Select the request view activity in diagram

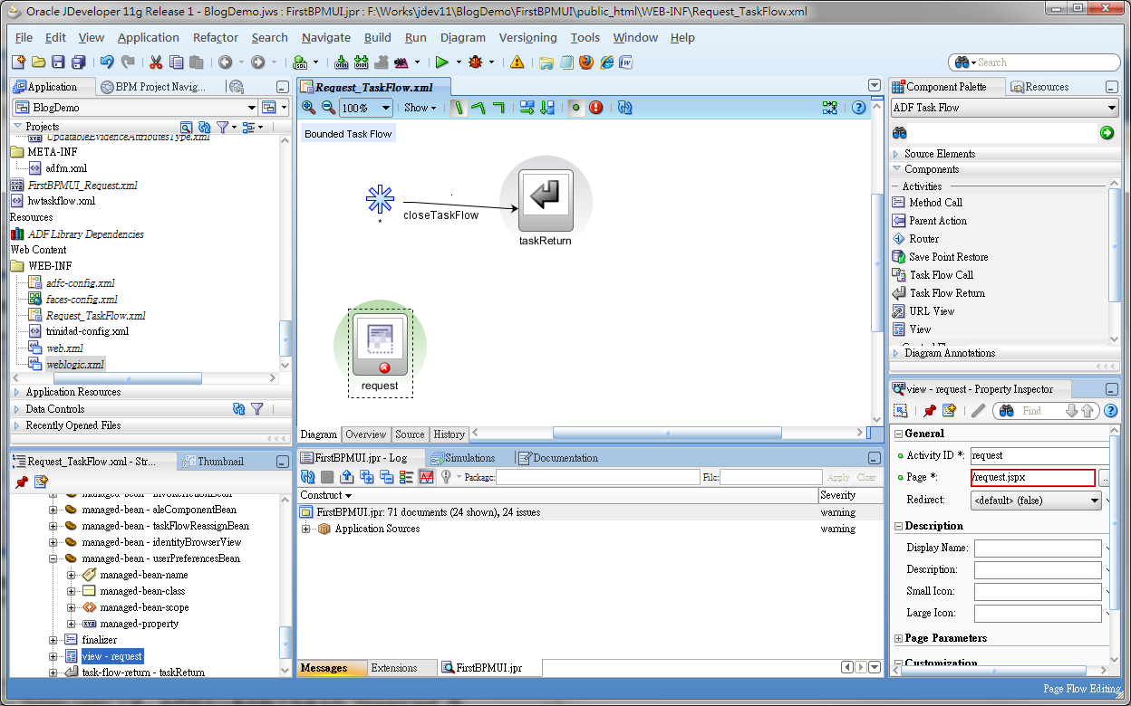[380, 346]
